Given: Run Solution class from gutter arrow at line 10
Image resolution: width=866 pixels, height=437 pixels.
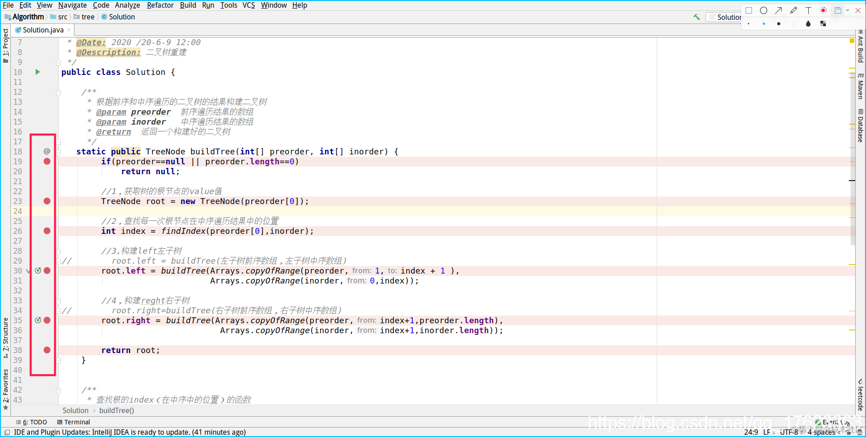Looking at the screenshot, I should (38, 72).
